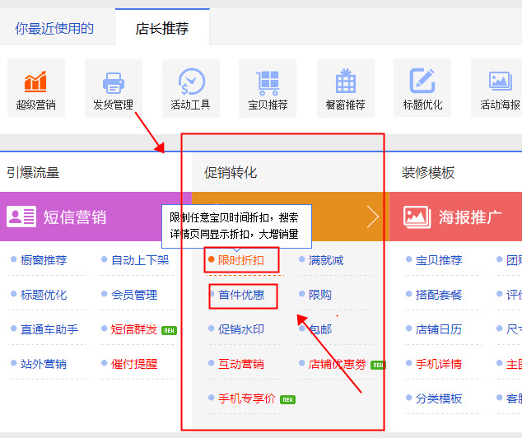522x438 pixels.
Task: Open the 标题优化 link in 引爆流量 list
Action: click(x=44, y=295)
